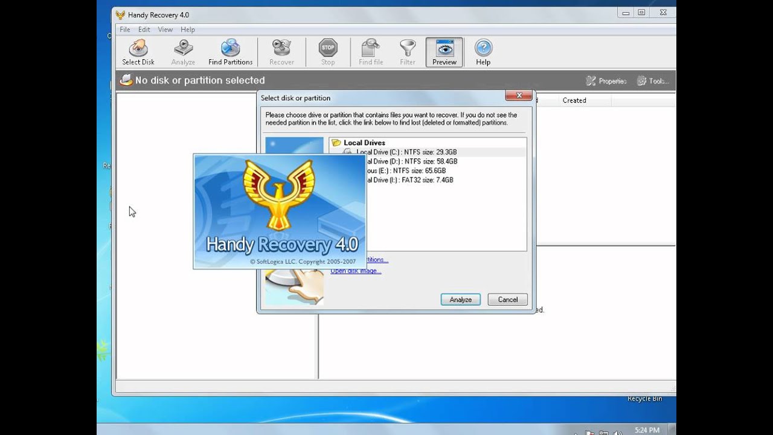Click the Cancel button in the dialog
Screen dimensions: 773x435
[x=507, y=300]
